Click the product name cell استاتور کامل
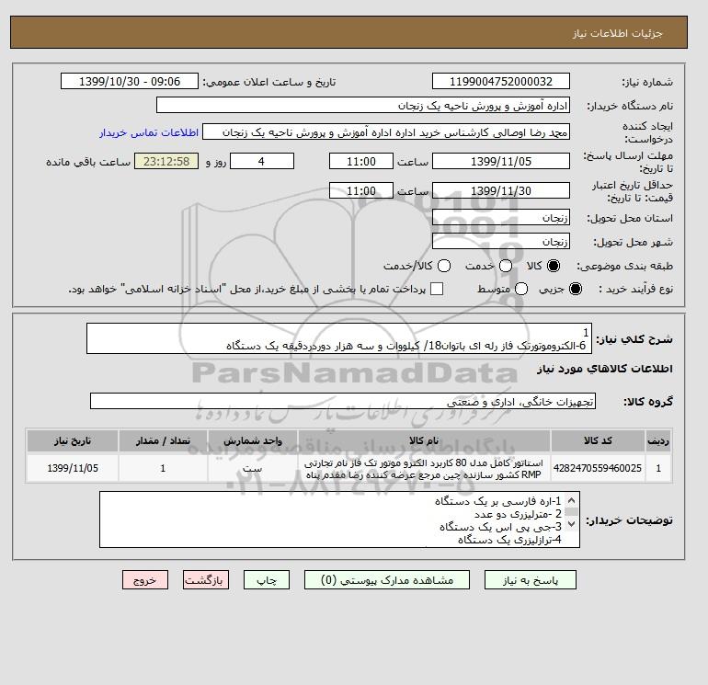The width and height of the screenshot is (708, 685). point(424,468)
